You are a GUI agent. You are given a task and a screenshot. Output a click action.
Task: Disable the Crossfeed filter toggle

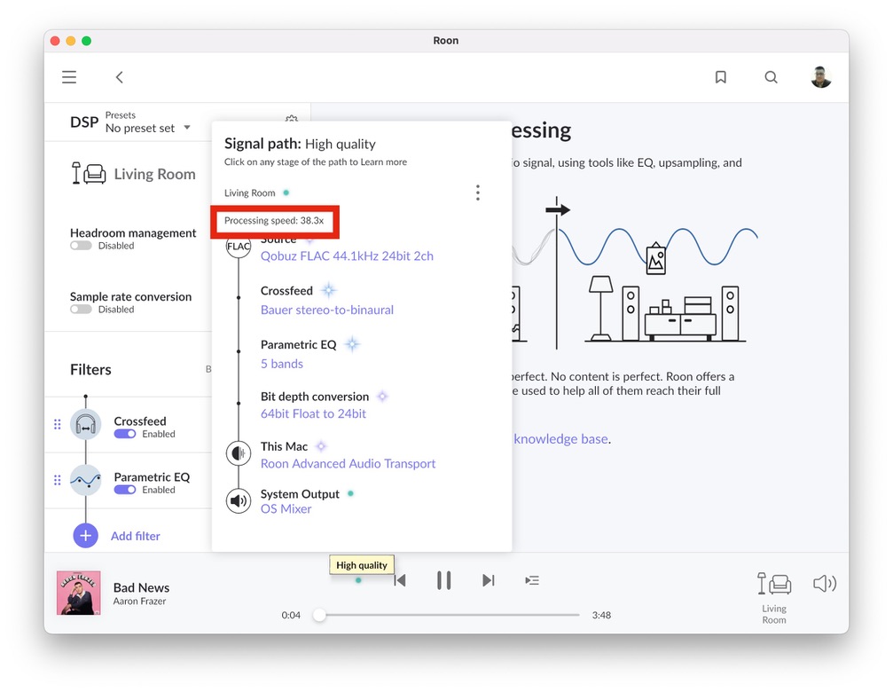point(125,434)
